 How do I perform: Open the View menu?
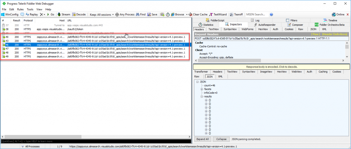tap(39, 9)
